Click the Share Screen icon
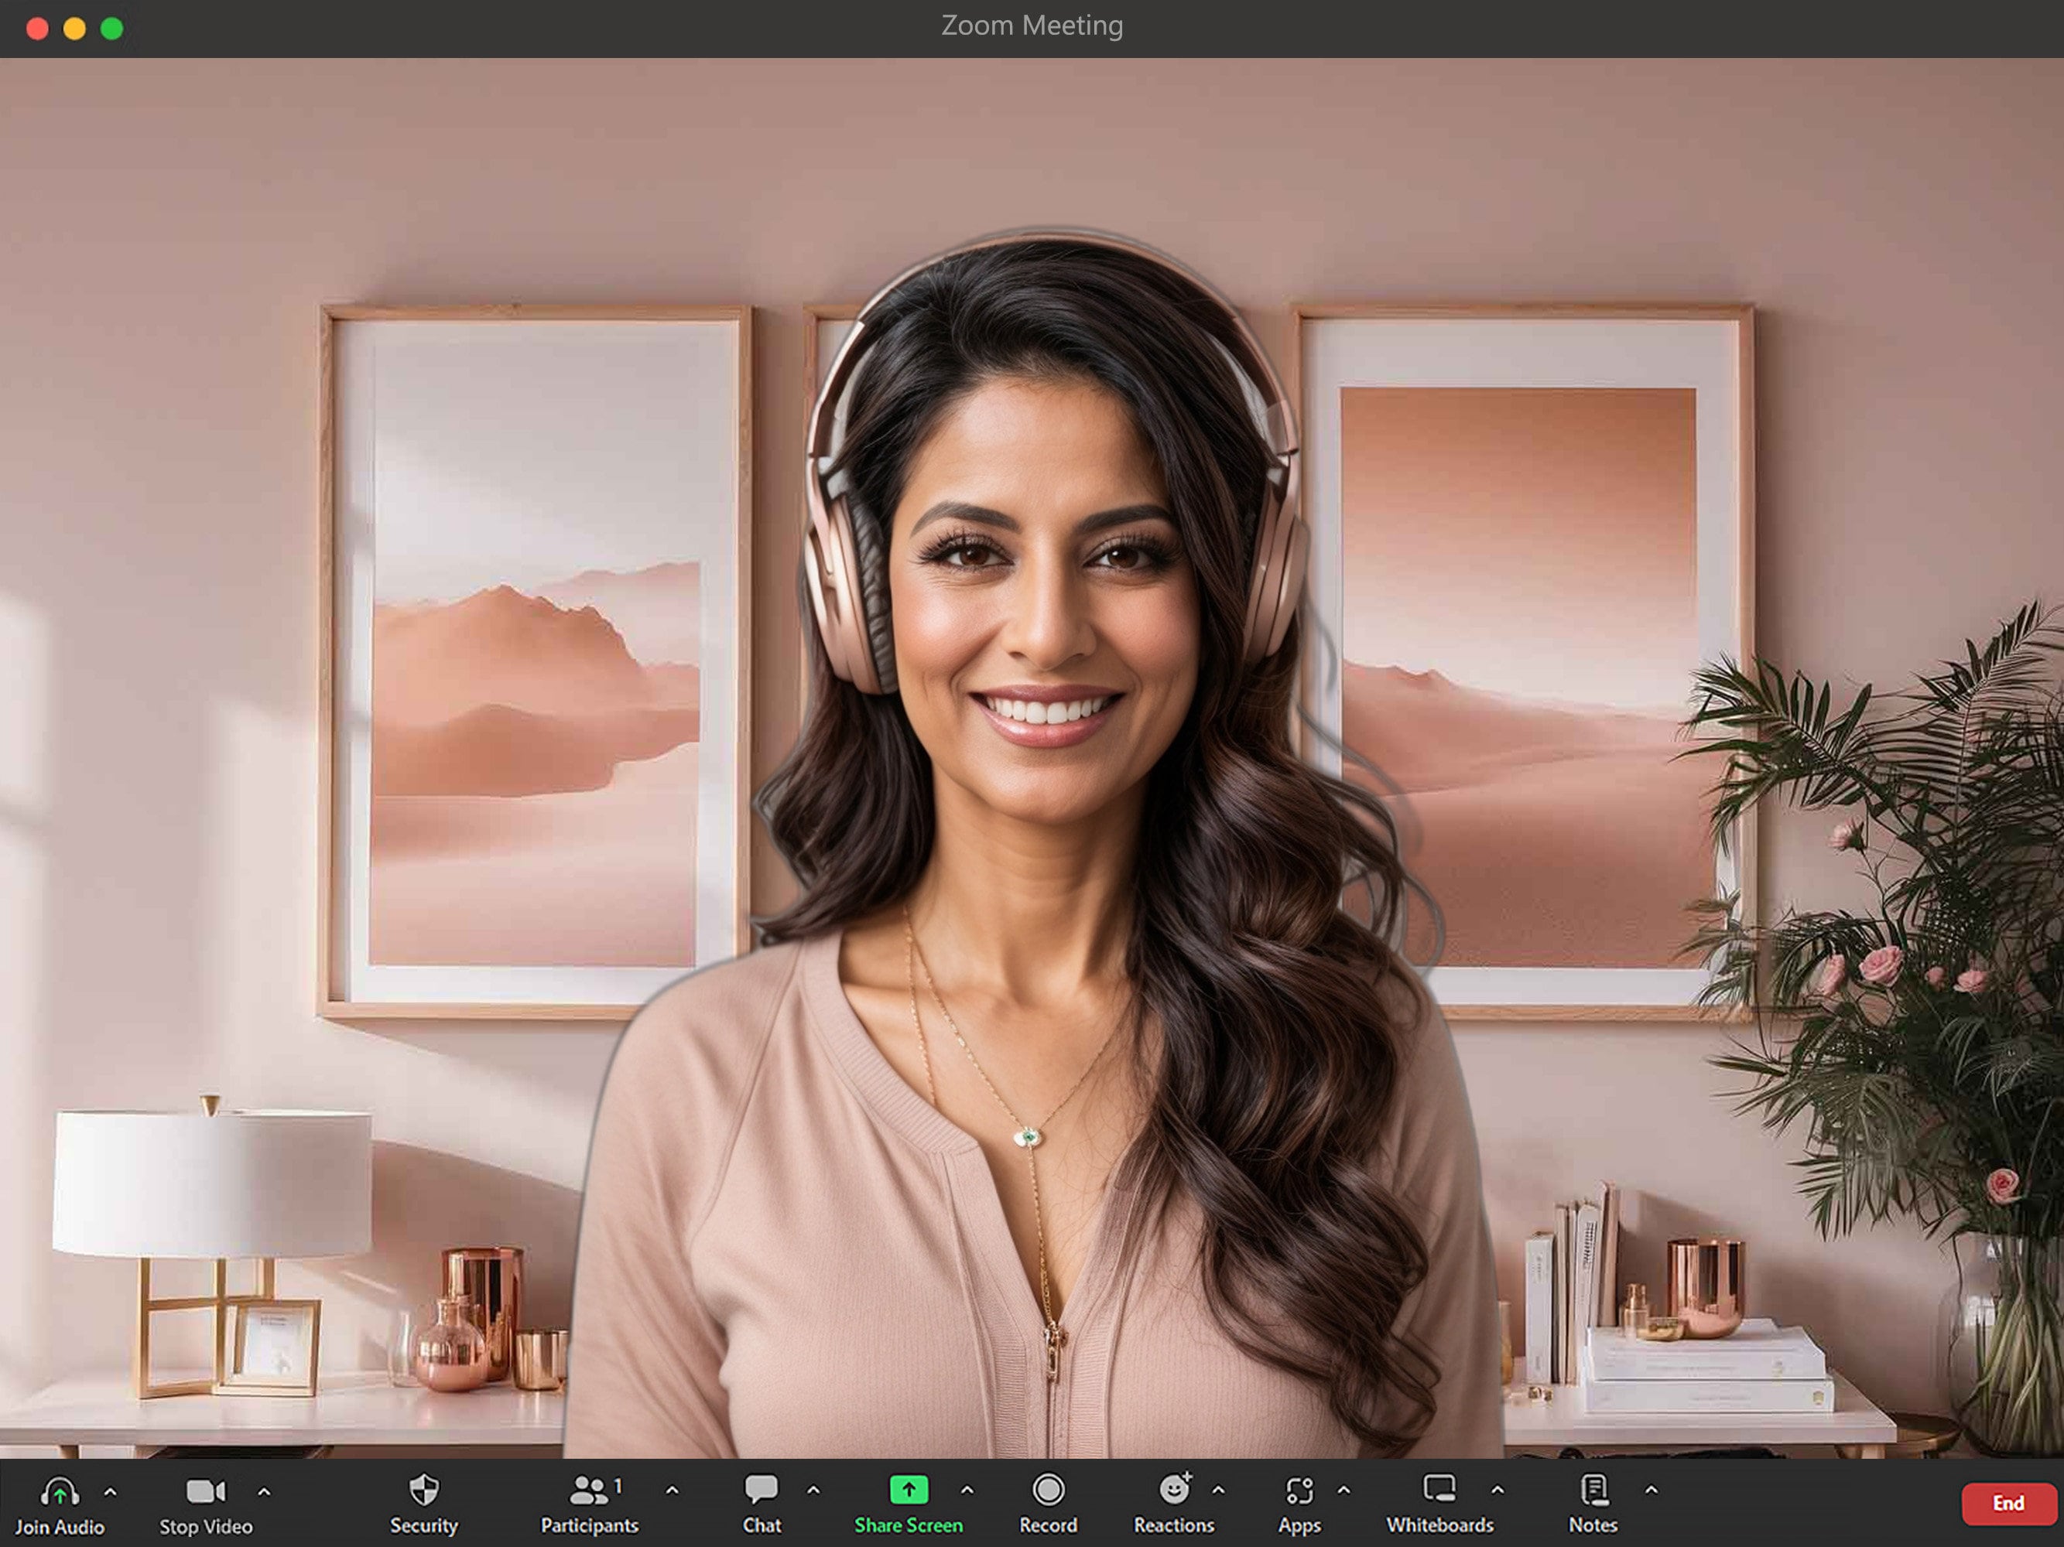 point(909,1489)
